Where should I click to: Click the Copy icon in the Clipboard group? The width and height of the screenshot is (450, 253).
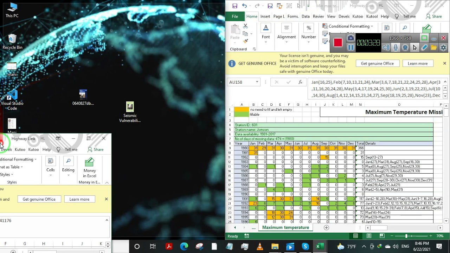point(245,34)
